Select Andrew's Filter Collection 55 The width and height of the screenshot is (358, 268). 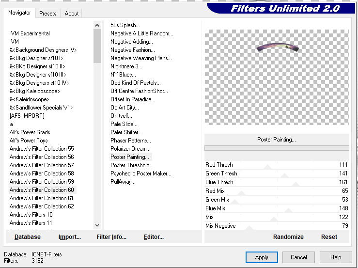(x=42, y=149)
